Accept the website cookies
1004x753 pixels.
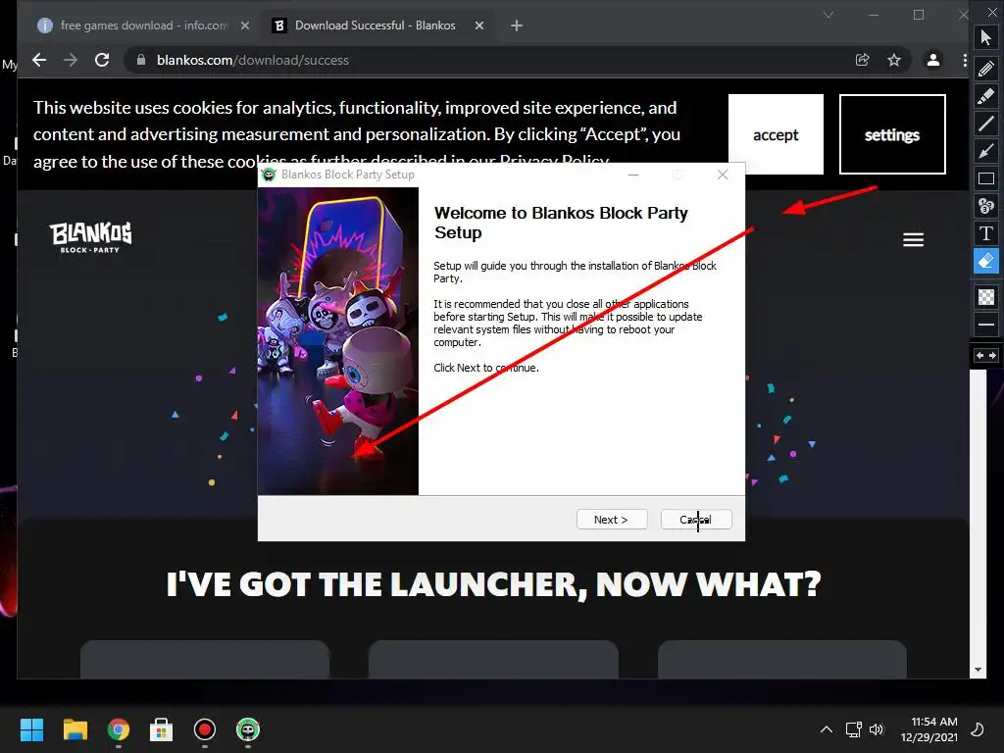[776, 134]
